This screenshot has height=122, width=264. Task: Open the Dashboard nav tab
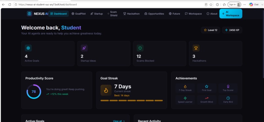[x=58, y=14]
